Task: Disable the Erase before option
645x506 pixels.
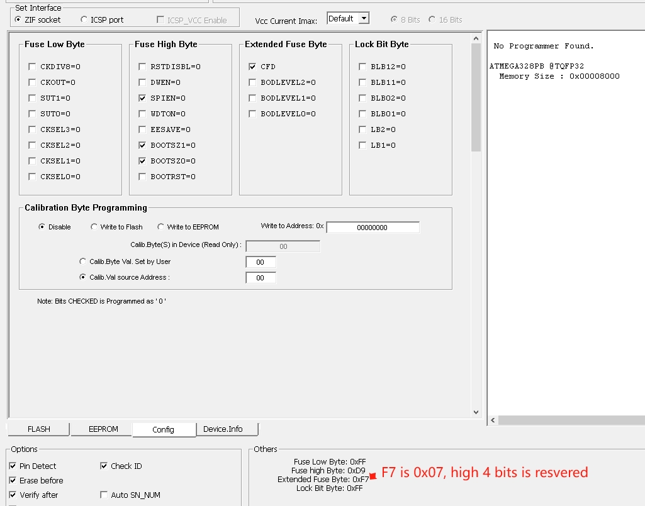Action: [13, 481]
